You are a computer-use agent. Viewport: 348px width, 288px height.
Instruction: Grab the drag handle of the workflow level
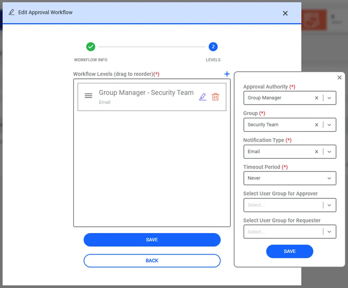88,95
